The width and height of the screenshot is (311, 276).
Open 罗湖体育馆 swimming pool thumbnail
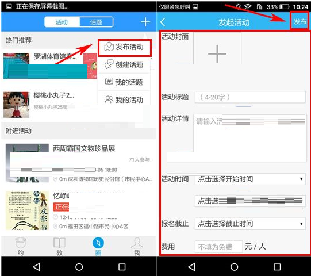click(16, 66)
